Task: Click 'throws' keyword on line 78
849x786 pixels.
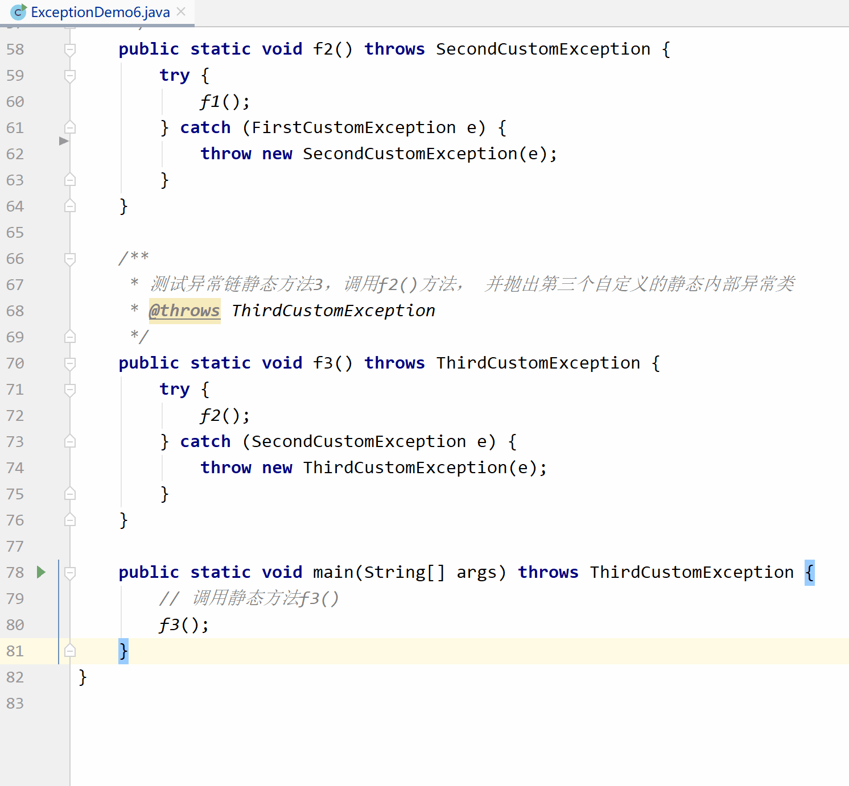Action: tap(548, 572)
